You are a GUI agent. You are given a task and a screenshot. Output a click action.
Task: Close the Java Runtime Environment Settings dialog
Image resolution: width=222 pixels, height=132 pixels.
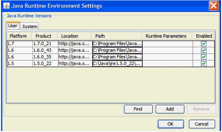[x=214, y=6]
